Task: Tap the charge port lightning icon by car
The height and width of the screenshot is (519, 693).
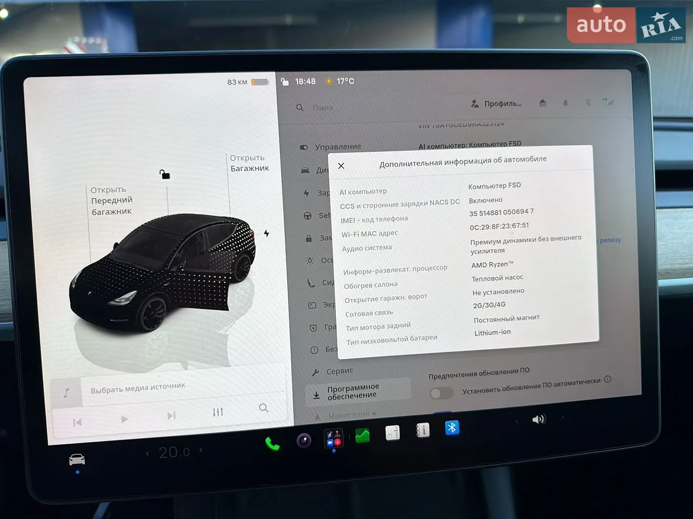Action: tap(266, 234)
